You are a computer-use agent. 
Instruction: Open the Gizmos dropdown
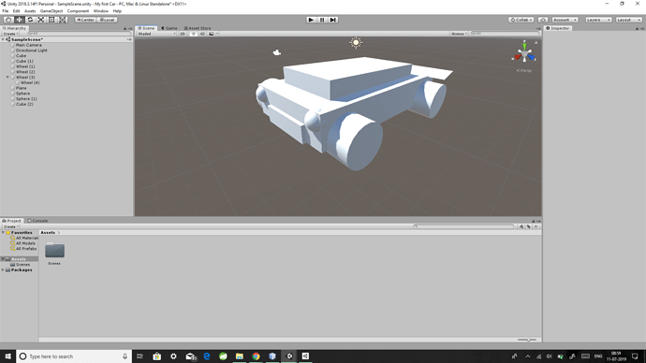459,34
